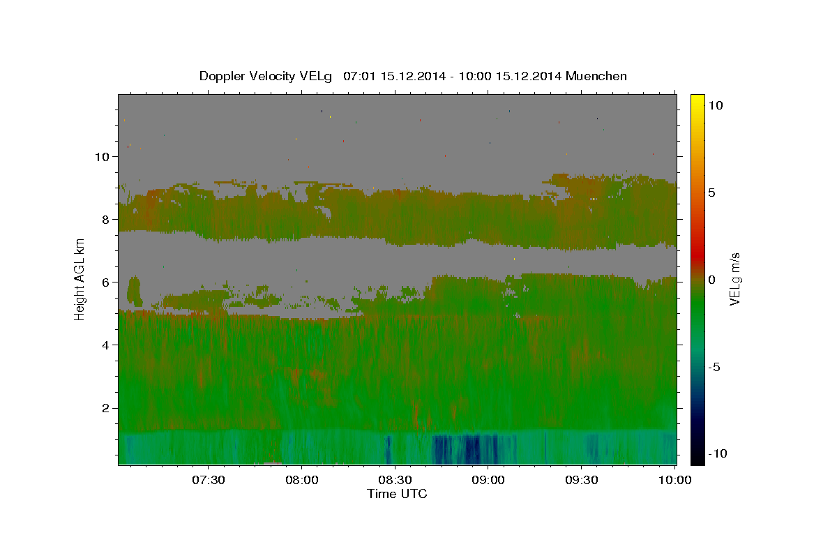Click the '10:00 15.12.2014' end time in title
Image resolution: width=837 pixels, height=558 pixels.
(x=509, y=76)
